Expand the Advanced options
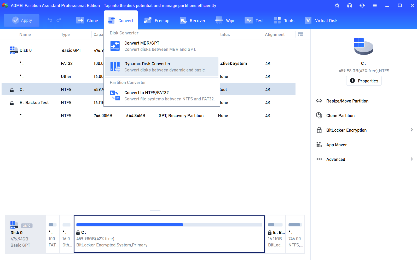The height and width of the screenshot is (260, 417). click(412, 159)
